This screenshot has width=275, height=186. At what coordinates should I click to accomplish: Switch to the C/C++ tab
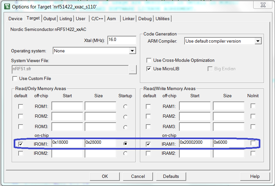point(97,19)
